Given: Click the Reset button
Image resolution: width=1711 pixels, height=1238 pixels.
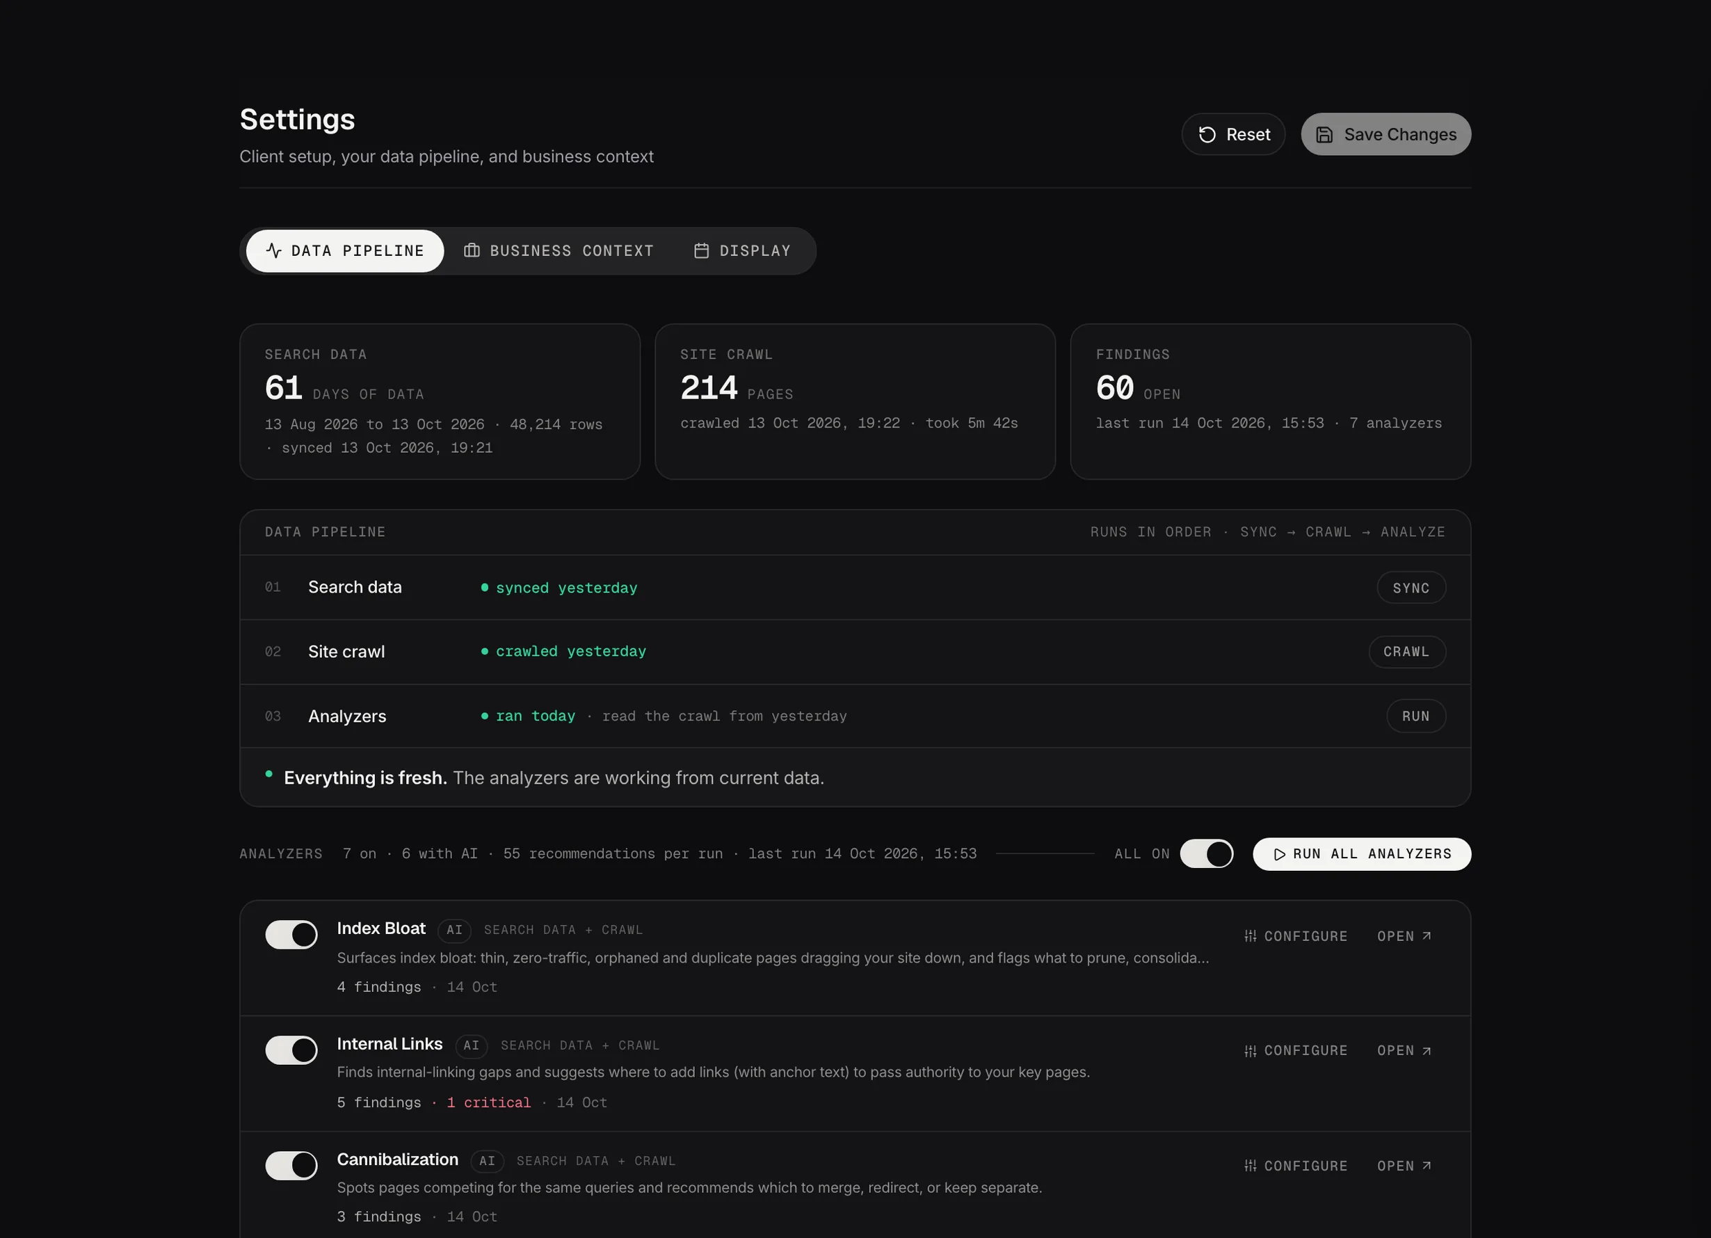Looking at the screenshot, I should (1232, 134).
